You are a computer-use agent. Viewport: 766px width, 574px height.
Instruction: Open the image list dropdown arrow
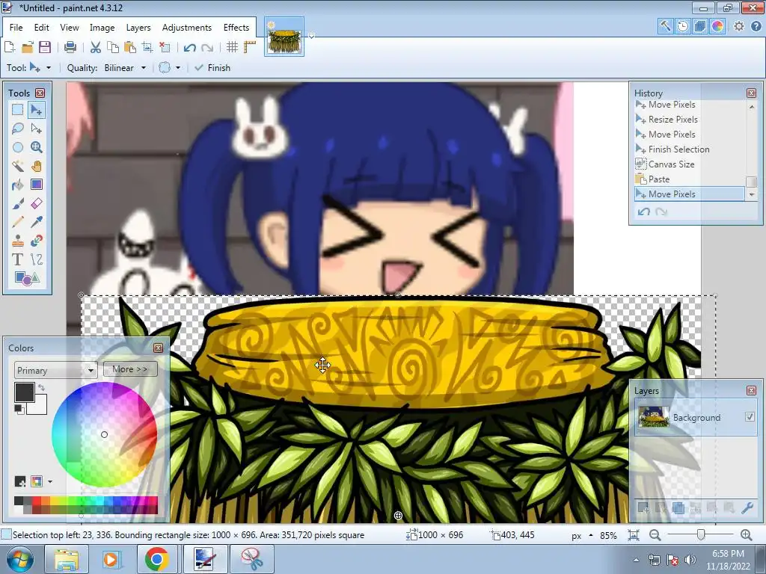tap(311, 36)
